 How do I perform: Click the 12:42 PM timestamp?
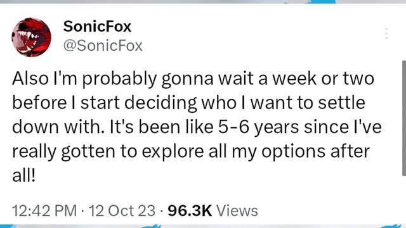coord(44,210)
